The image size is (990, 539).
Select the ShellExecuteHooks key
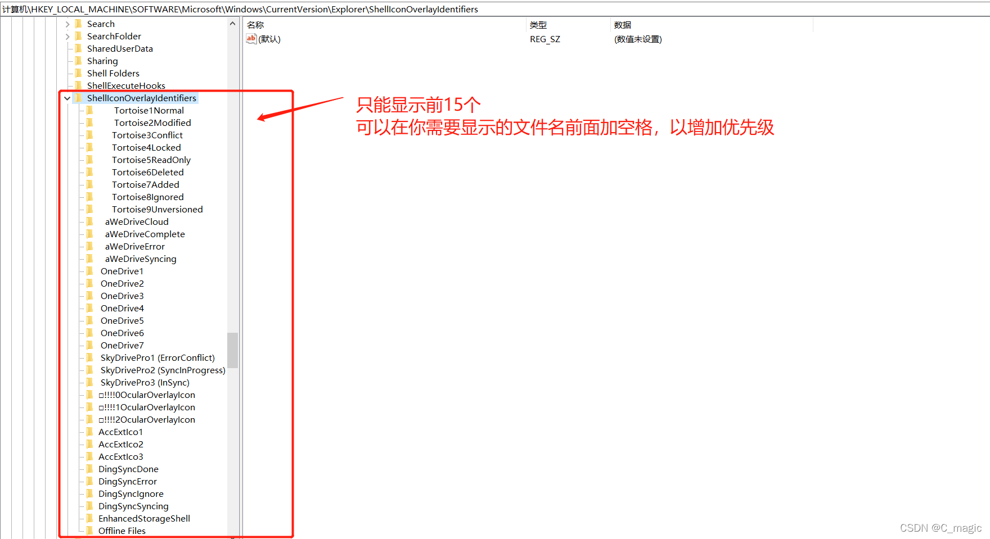126,85
